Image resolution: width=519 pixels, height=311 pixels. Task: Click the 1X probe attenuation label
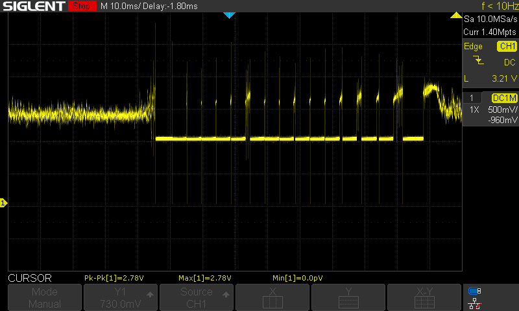pos(474,109)
